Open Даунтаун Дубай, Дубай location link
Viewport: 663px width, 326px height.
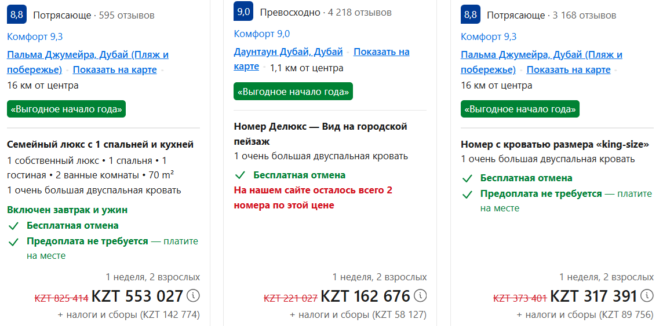[288, 52]
